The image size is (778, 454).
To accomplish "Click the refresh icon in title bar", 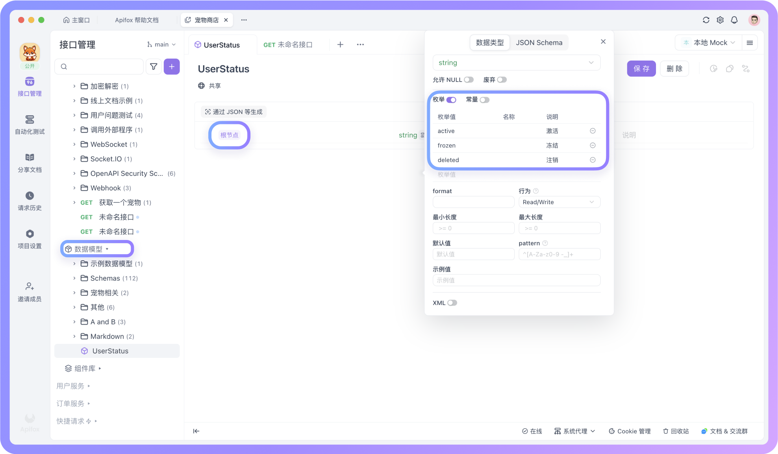I will (706, 20).
